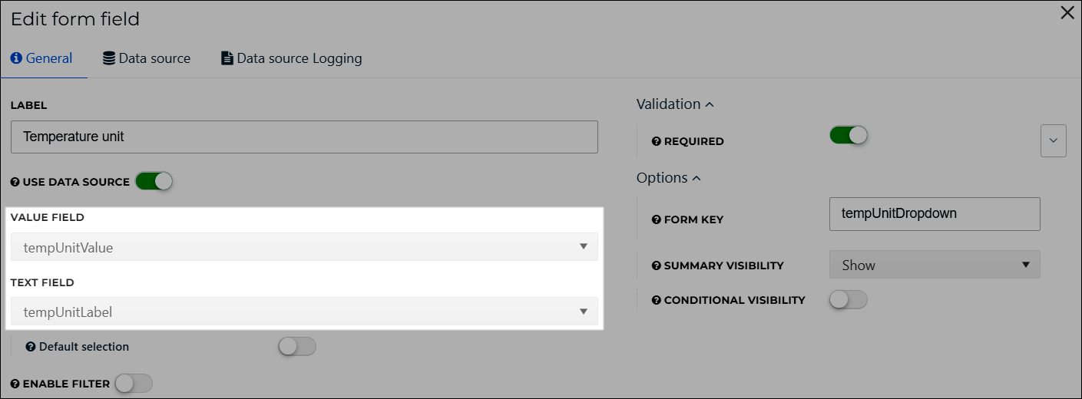Click the help icon next to Summary Visibility
The image size is (1082, 399).
(x=657, y=265)
